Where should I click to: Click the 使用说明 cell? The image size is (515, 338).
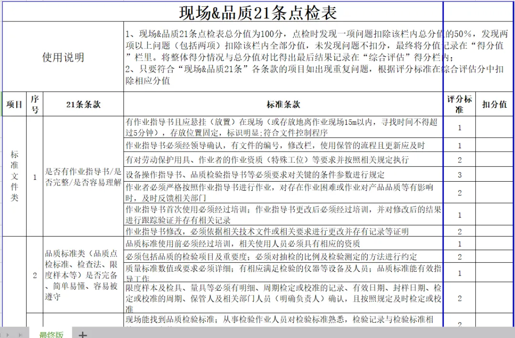pyautogui.click(x=63, y=57)
